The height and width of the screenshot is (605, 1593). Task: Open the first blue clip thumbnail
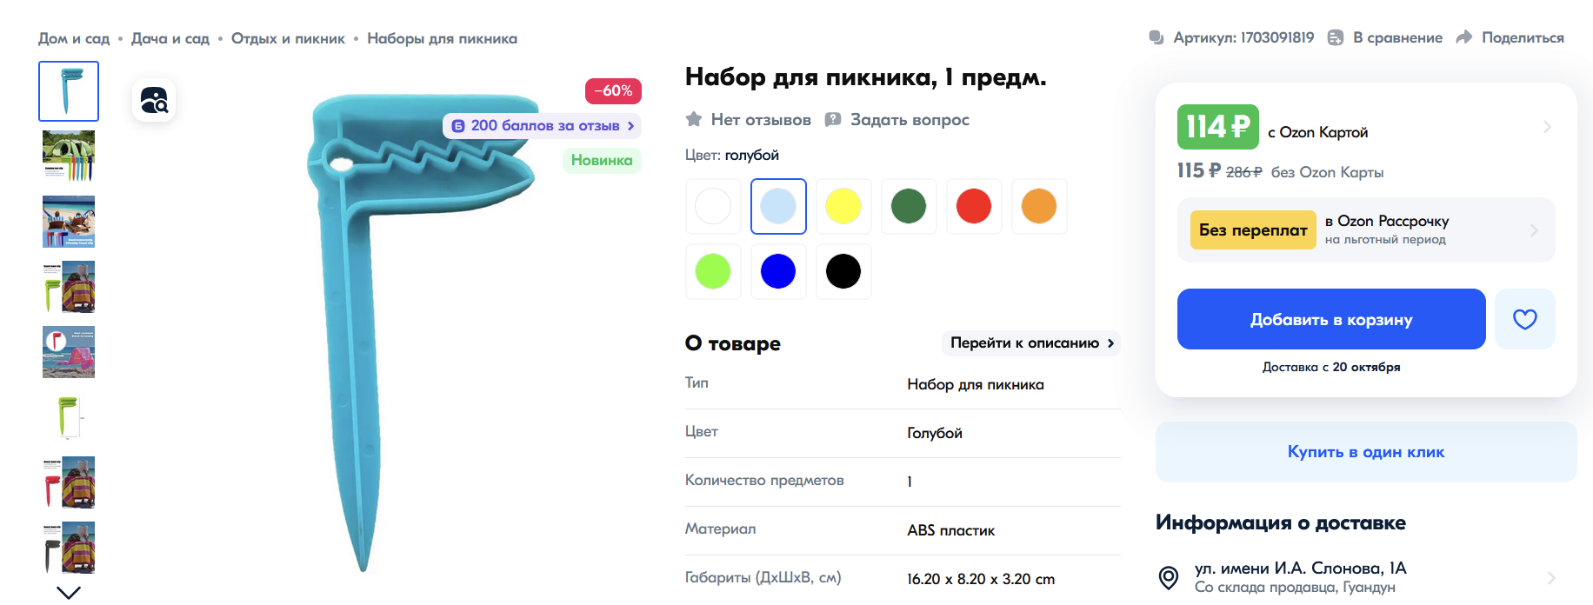69,91
